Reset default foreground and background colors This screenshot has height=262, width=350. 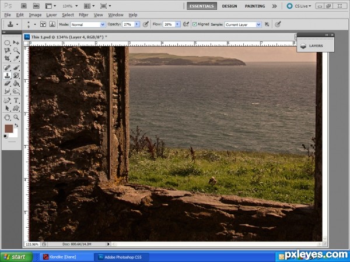pos(5,136)
